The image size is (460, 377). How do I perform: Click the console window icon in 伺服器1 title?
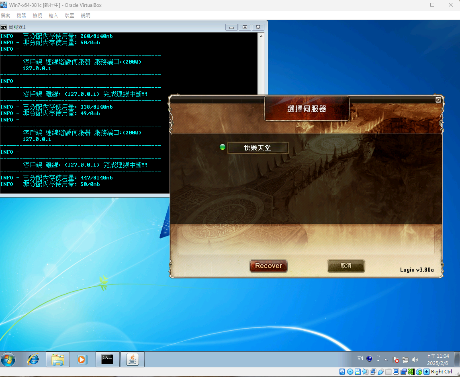click(x=4, y=27)
